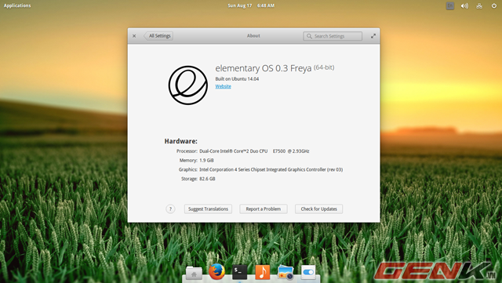This screenshot has height=283, width=502.
Task: Open the Applications menu
Action: [x=17, y=5]
